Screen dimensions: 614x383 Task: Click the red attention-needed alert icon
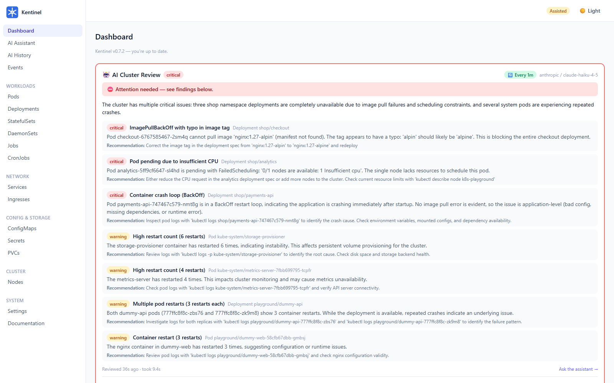click(x=110, y=89)
